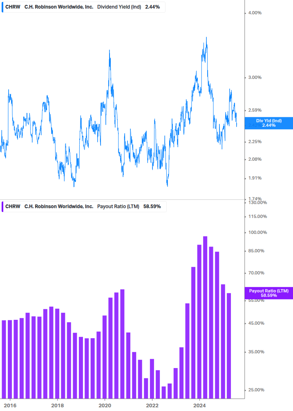Click the 2024 year label on time axis

(199, 406)
